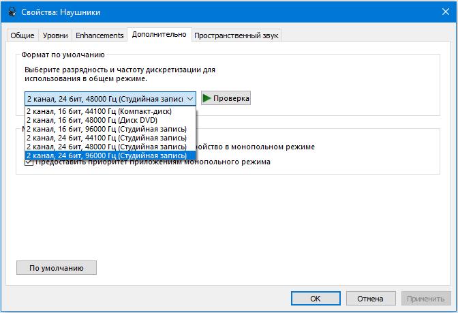Close the Свойства: Наушники dialog window
This screenshot has width=458, height=313.
coord(442,11)
